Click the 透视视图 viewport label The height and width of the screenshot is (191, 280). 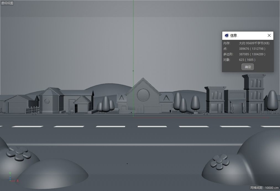click(7, 3)
